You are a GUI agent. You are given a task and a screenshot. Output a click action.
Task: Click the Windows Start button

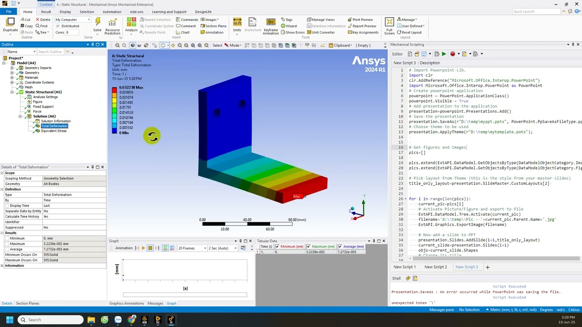coord(10,320)
